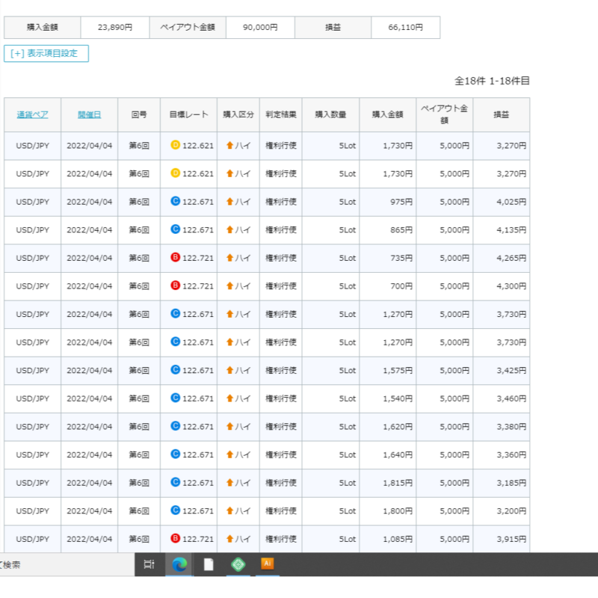Screen dimensions: 598x598
Task: Click the 判定結果 column header
Action: [281, 114]
